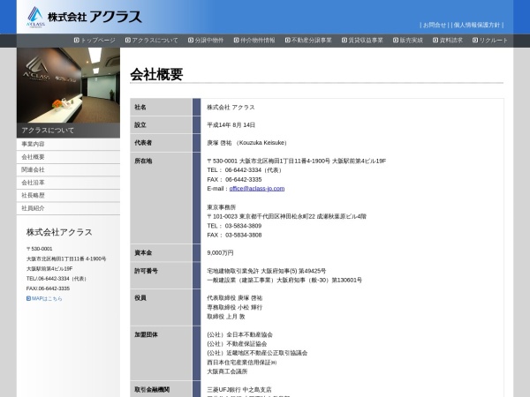
Task: Click the 代表者 row label
Action: click(x=143, y=143)
